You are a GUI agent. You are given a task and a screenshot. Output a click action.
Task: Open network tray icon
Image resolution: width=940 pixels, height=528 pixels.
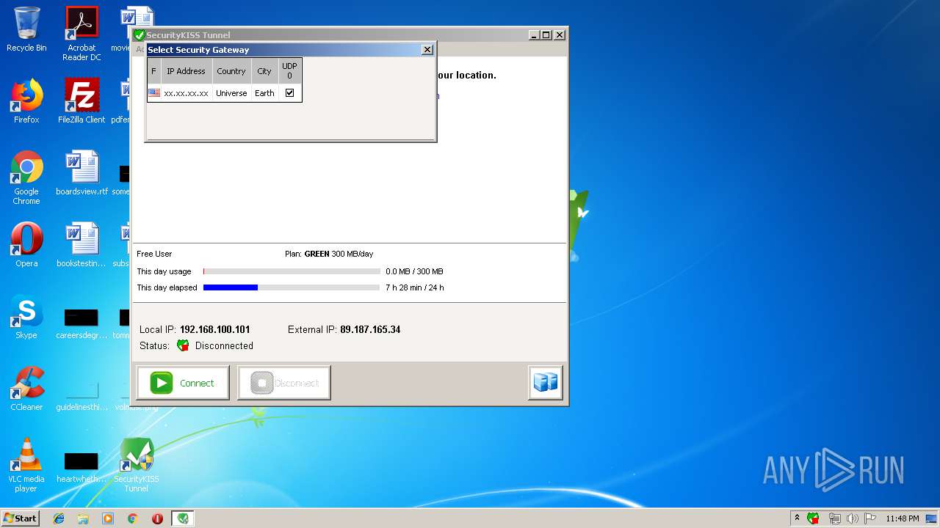pos(834,518)
